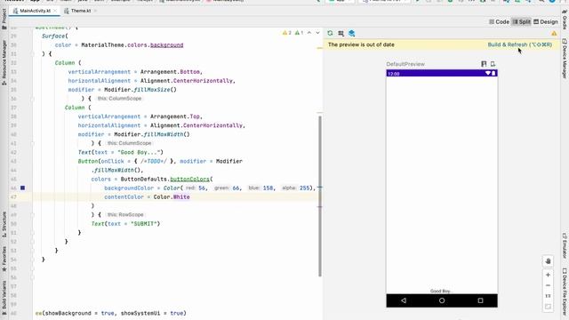Collapse the outer Column fold marker at line 36

click(x=33, y=99)
